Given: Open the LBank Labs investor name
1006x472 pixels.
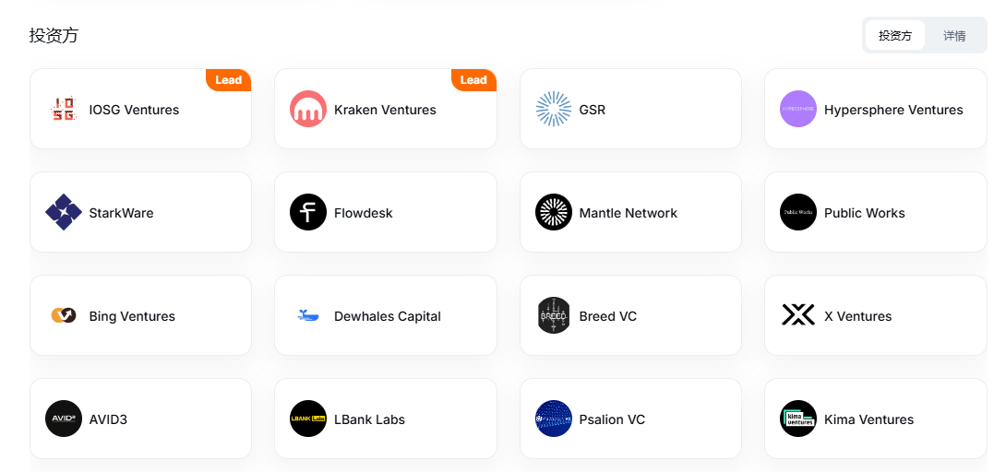Looking at the screenshot, I should click(x=369, y=419).
